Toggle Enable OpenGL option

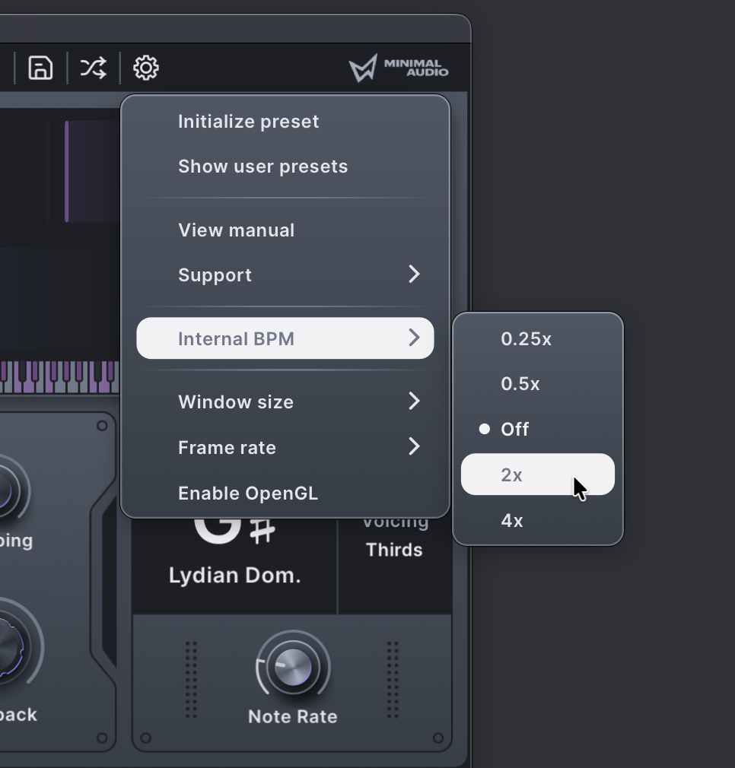[248, 493]
